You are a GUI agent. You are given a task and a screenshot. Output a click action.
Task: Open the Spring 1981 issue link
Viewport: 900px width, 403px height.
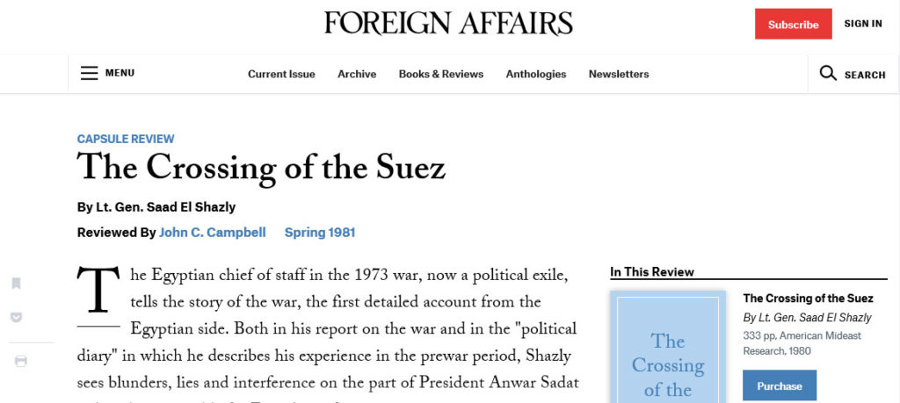tap(320, 233)
